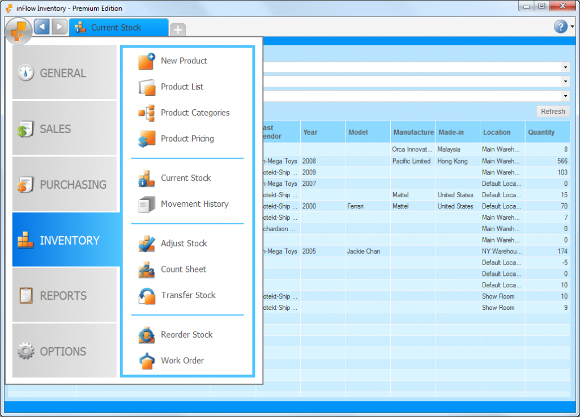Viewport: 580px width, 417px height.
Task: Select the Product List icon
Action: point(146,86)
